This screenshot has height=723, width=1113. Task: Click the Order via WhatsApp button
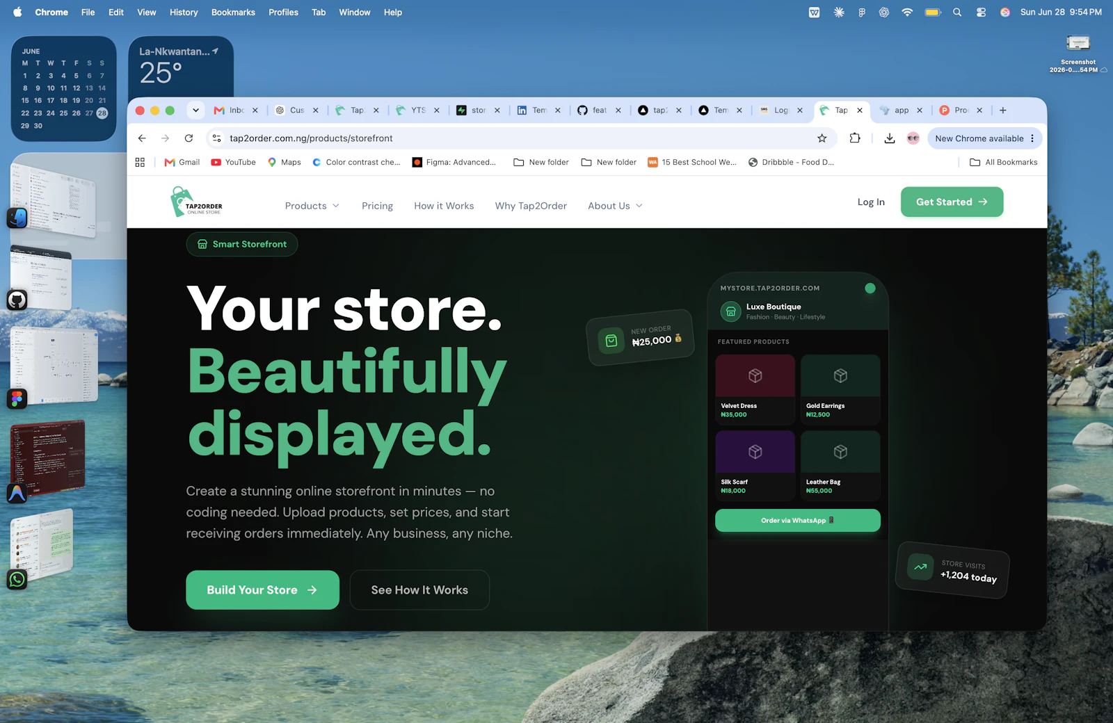797,521
